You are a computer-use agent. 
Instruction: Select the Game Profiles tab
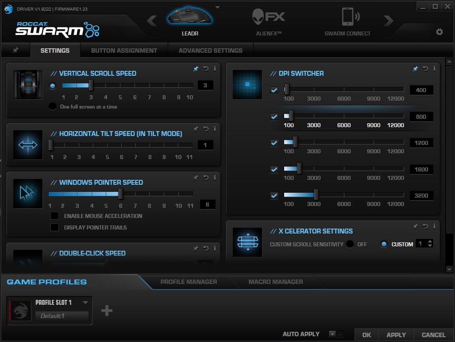(47, 282)
